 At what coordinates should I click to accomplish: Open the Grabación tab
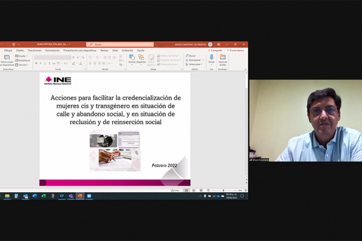[127, 50]
